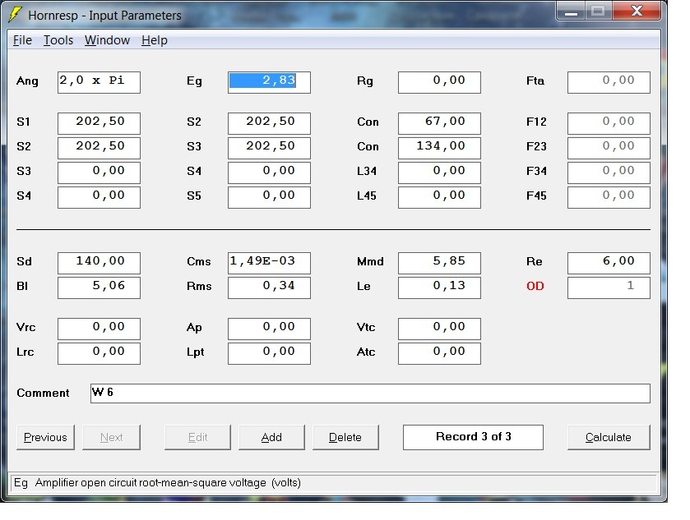Click the F12 input field
Image resolution: width=690 pixels, height=520 pixels.
[x=609, y=123]
